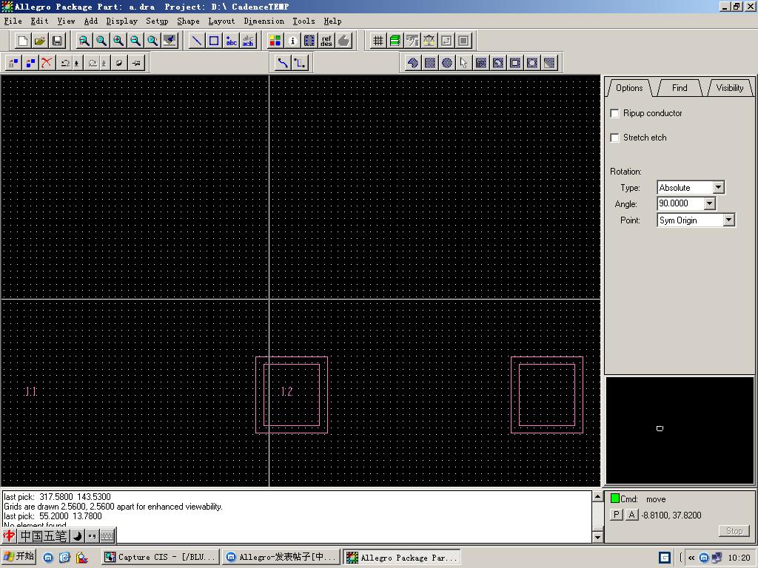
Task: Switch to the Visibility tab
Action: 729,87
